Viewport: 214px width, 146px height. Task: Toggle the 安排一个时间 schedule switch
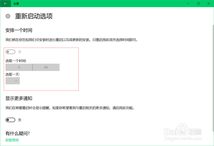pos(10,52)
